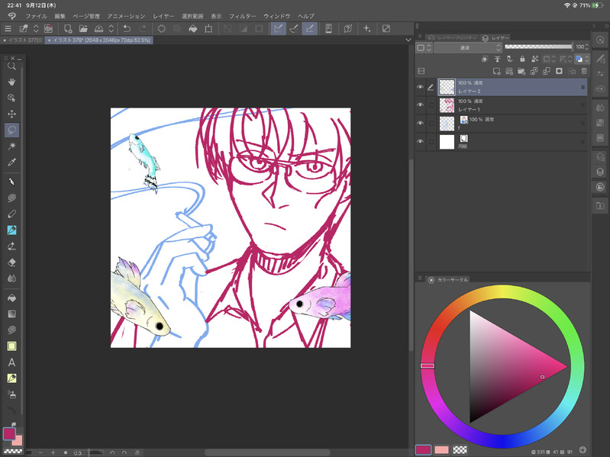The width and height of the screenshot is (610, 457).
Task: Toggle visibility of the folder layer
Action: pyautogui.click(x=420, y=123)
